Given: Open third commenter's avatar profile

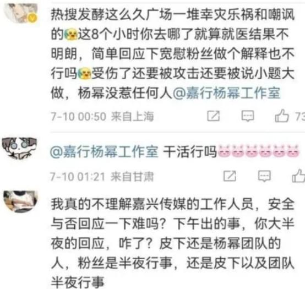Looking at the screenshot, I should [20, 201].
